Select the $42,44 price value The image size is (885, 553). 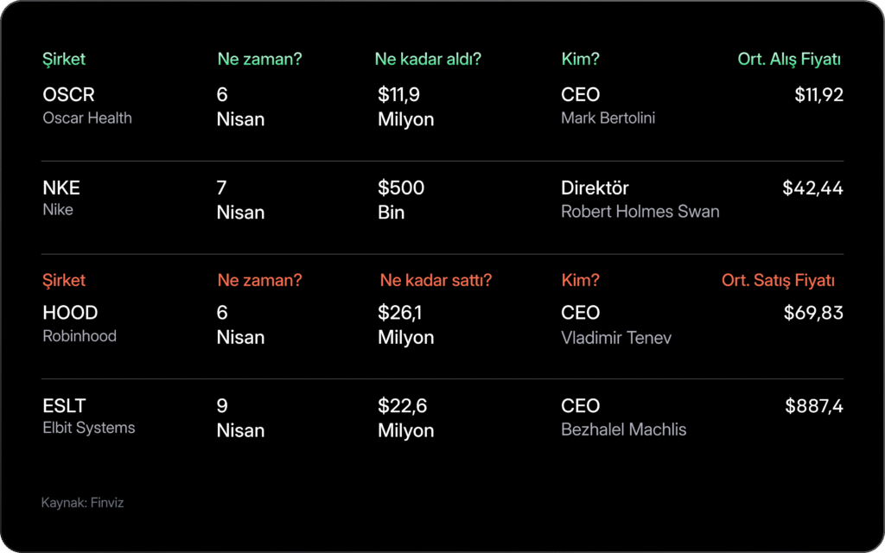coord(812,188)
